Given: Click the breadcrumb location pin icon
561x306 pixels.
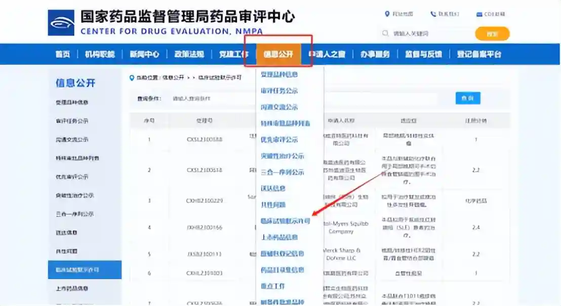Looking at the screenshot, I should point(133,78).
